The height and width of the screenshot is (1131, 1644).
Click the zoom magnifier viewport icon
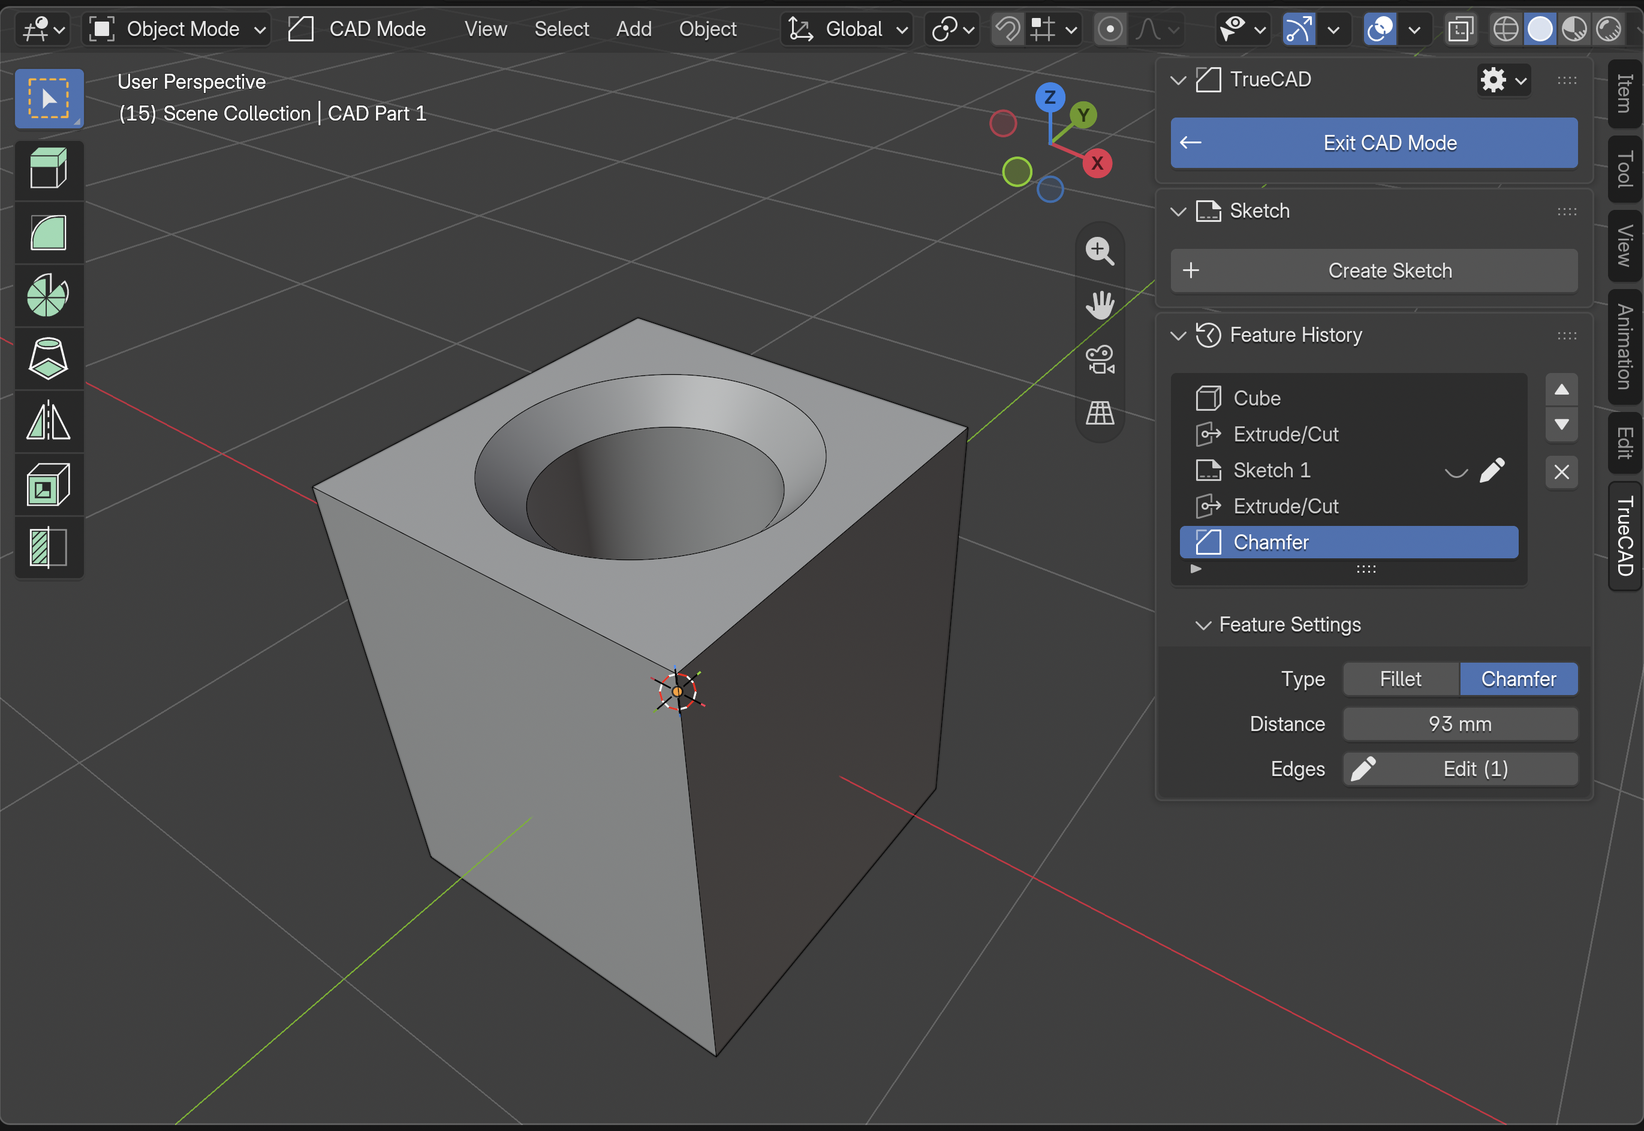coord(1100,251)
